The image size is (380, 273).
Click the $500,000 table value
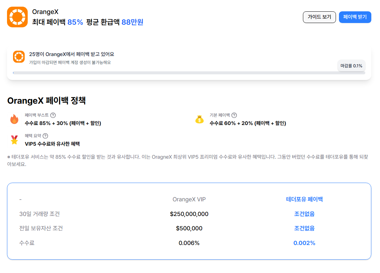pos(189,228)
